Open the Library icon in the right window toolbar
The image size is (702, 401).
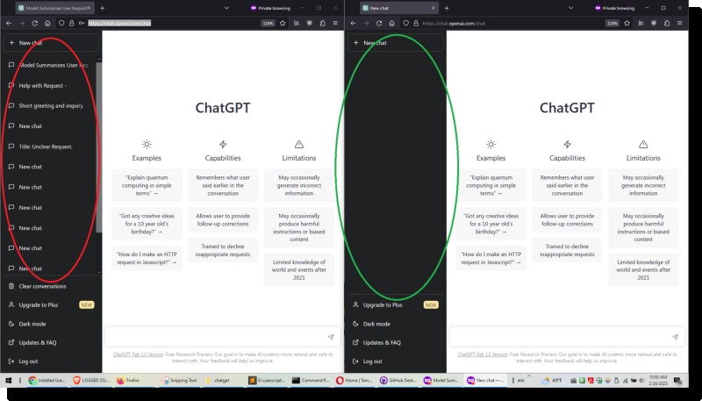point(641,24)
